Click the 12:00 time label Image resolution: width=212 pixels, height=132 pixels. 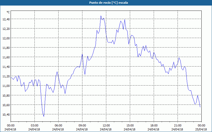[x=106, y=126]
